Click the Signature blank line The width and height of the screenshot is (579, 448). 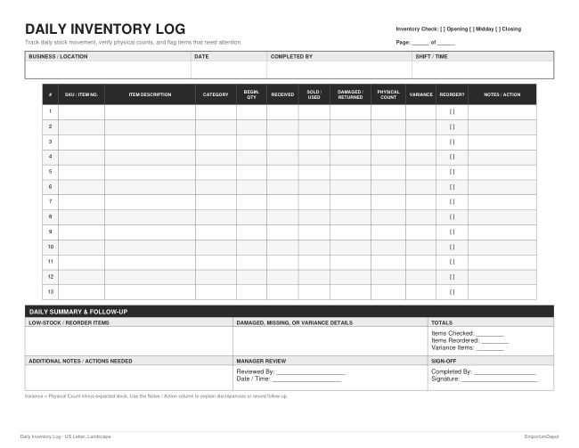coord(499,380)
